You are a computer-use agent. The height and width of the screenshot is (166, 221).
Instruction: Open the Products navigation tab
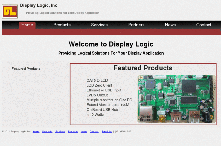point(62,25)
